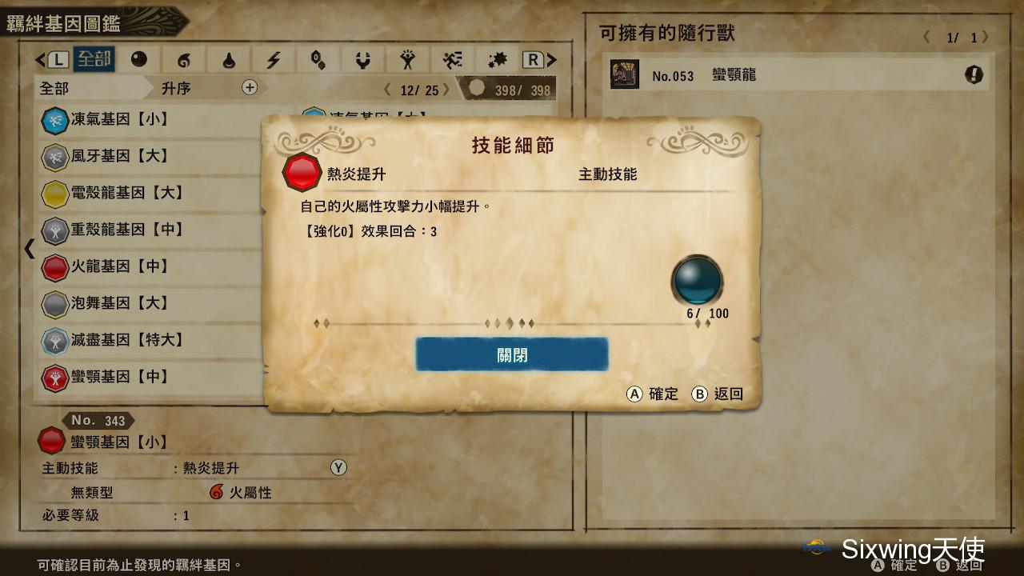Screen dimensions: 1024x576
Task: Click the 關閉 button in dialog
Action: pos(512,354)
